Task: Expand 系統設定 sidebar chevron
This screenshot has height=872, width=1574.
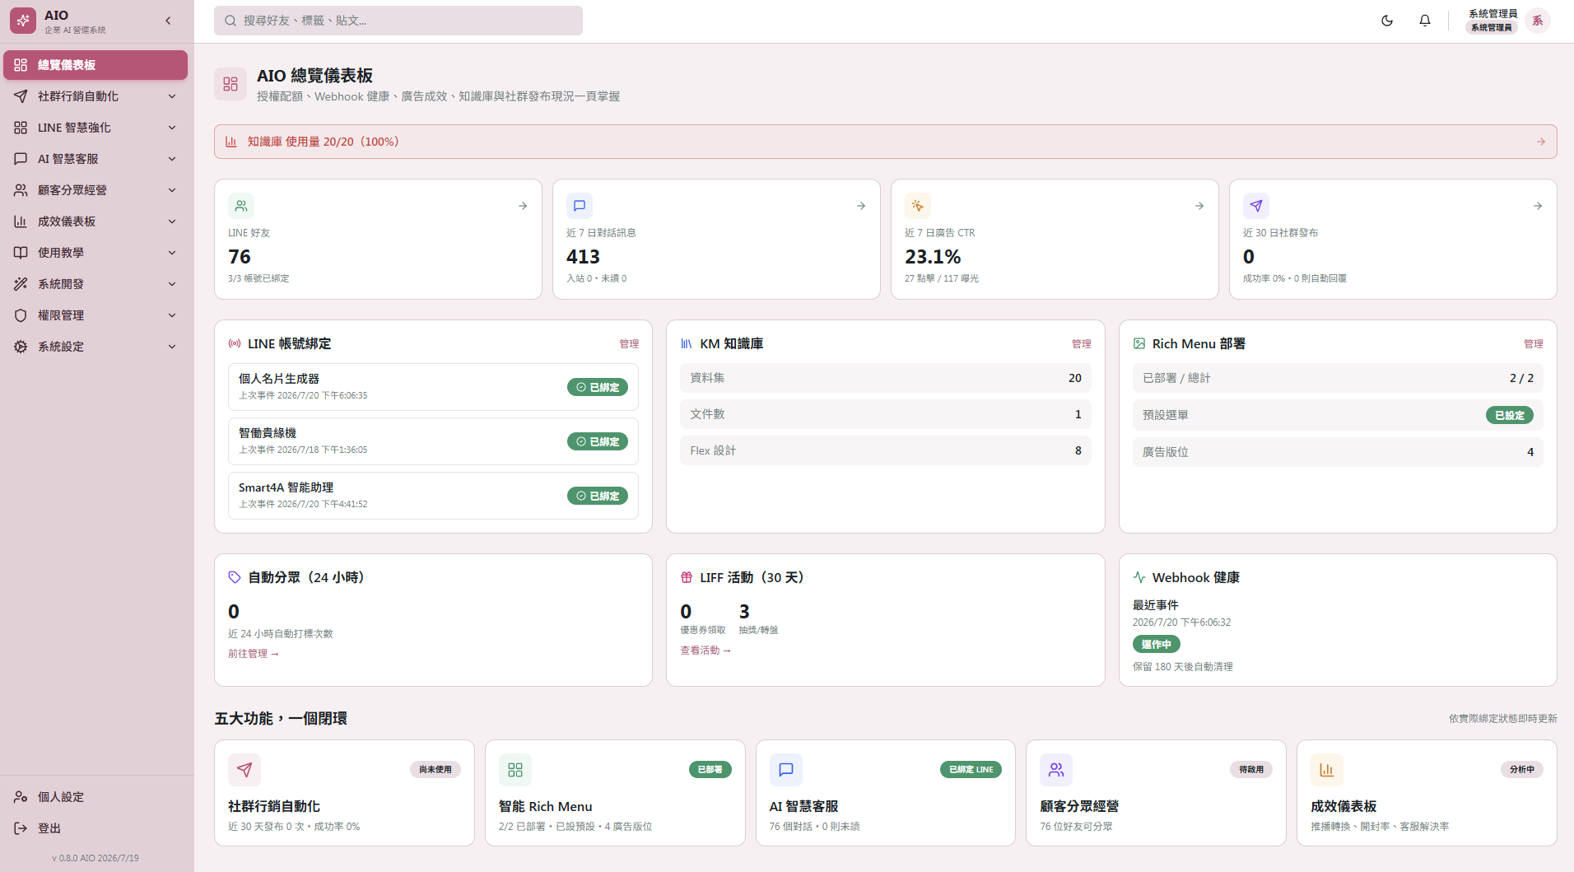Action: (x=172, y=347)
